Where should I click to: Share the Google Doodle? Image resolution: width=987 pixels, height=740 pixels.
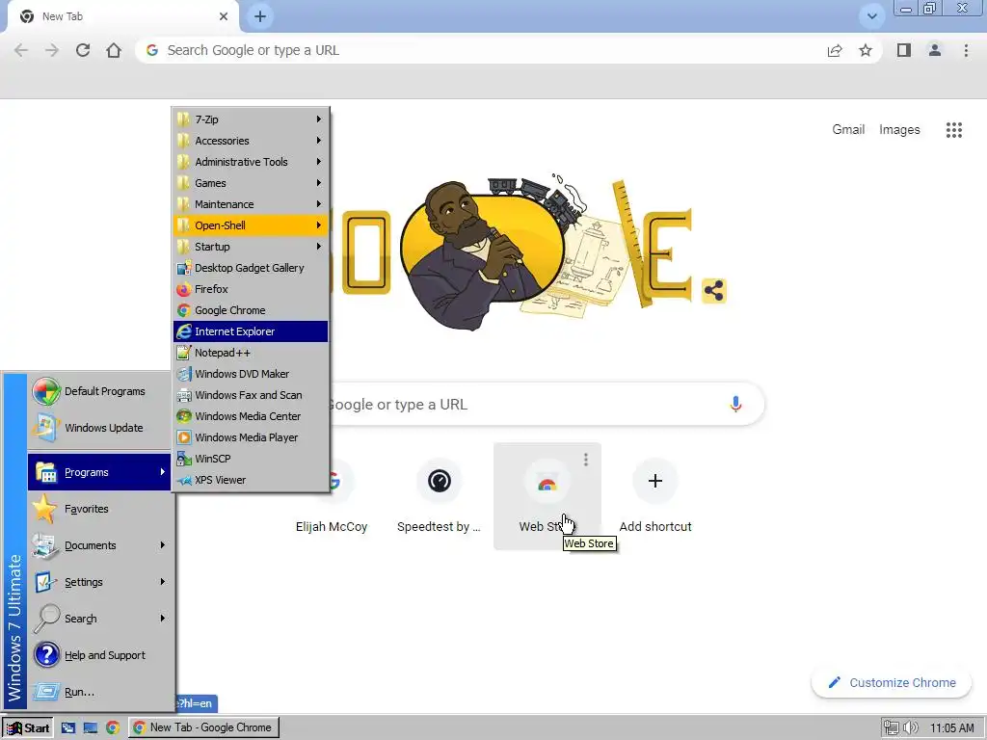click(714, 291)
